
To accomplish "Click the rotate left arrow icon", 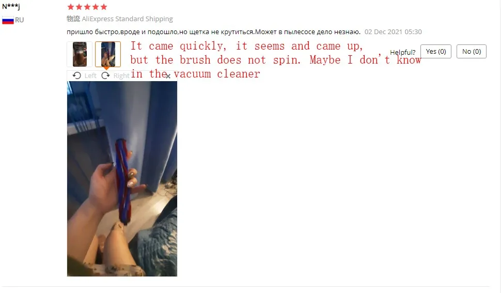I will 76,75.
